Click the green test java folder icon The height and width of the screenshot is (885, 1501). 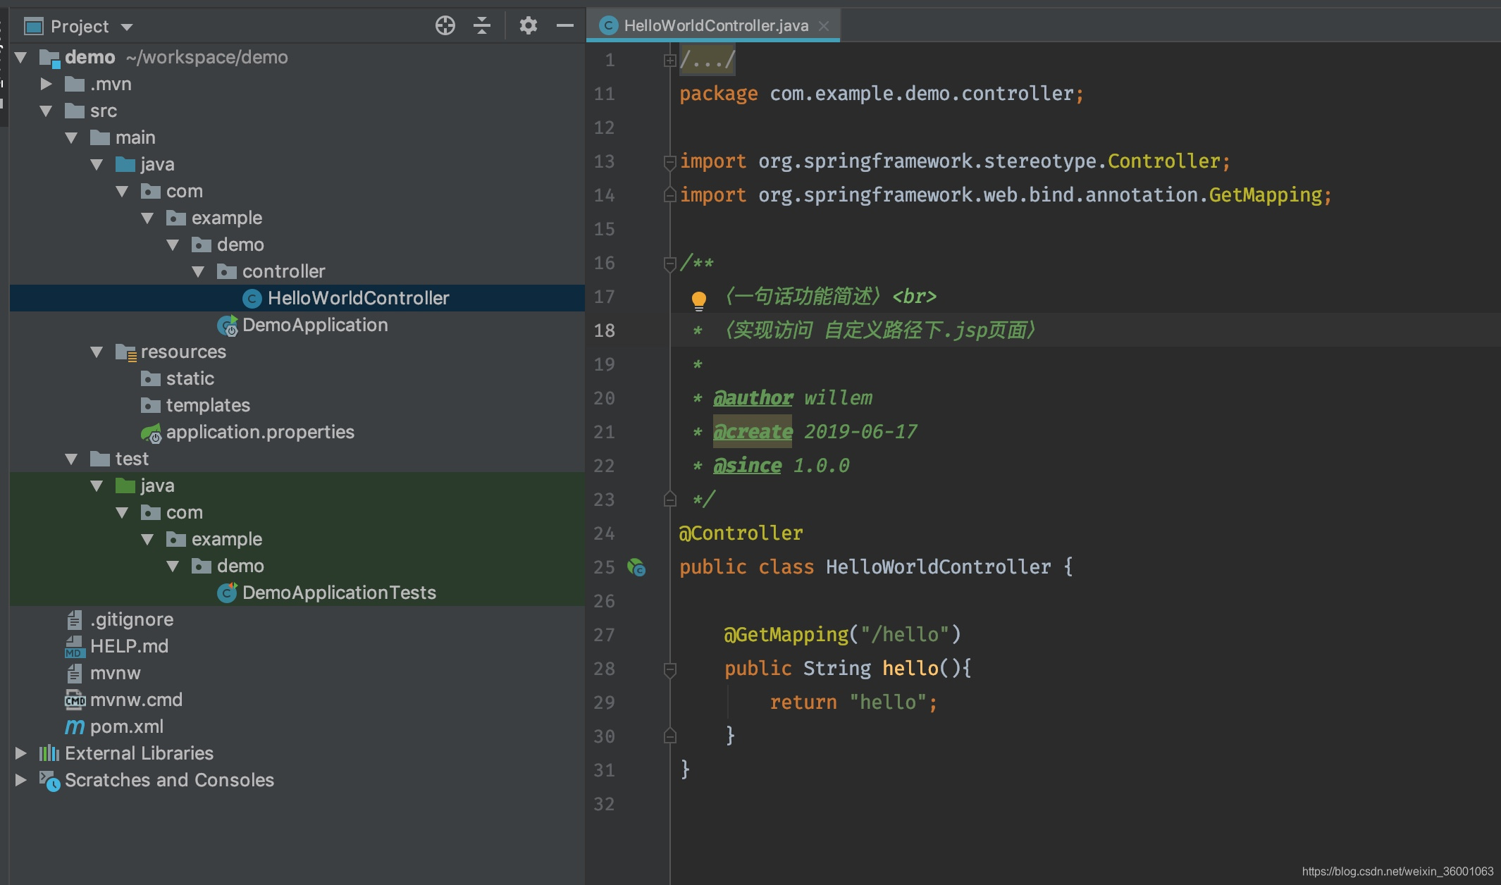click(x=125, y=485)
